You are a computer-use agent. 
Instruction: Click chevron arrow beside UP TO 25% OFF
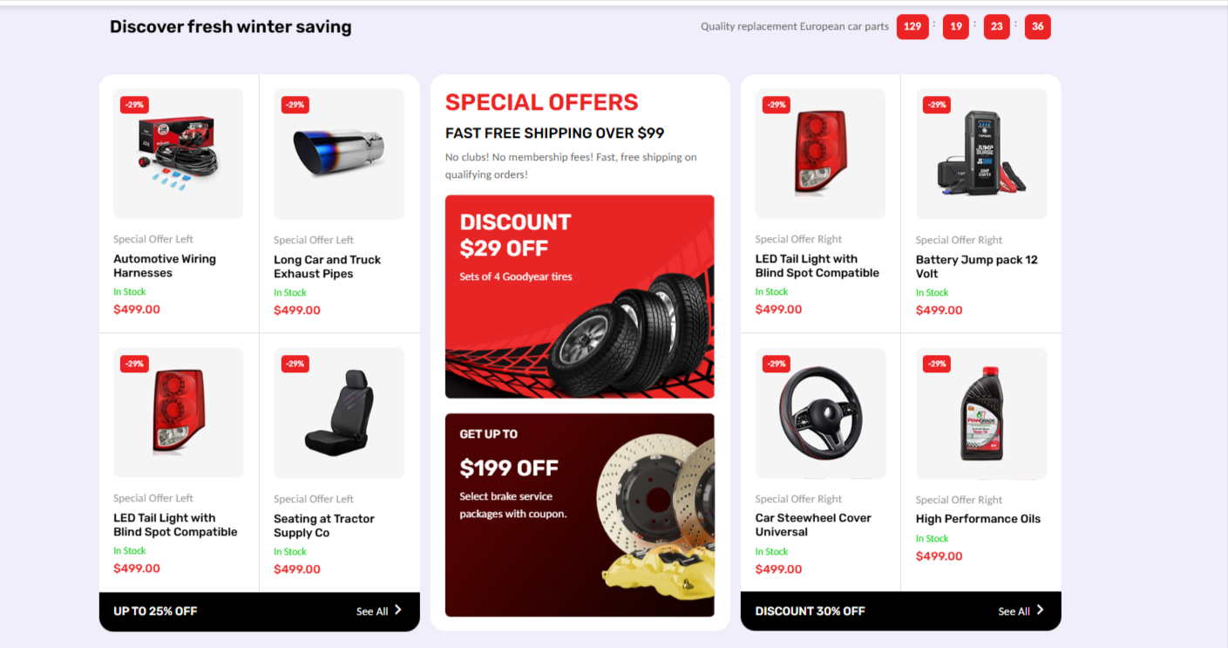[398, 610]
